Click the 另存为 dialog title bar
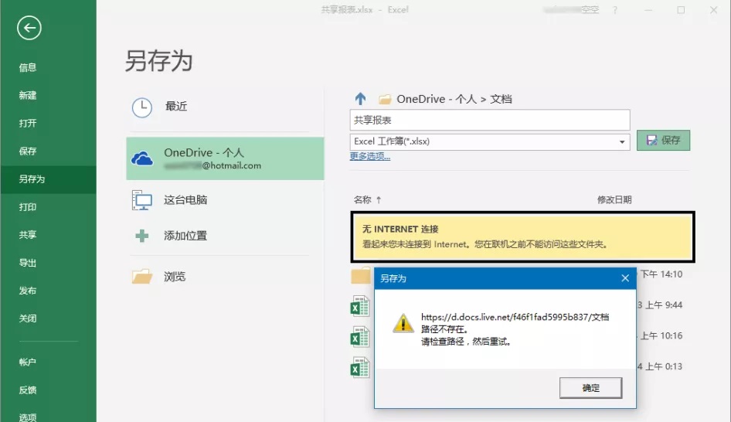The height and width of the screenshot is (422, 731). [505, 278]
